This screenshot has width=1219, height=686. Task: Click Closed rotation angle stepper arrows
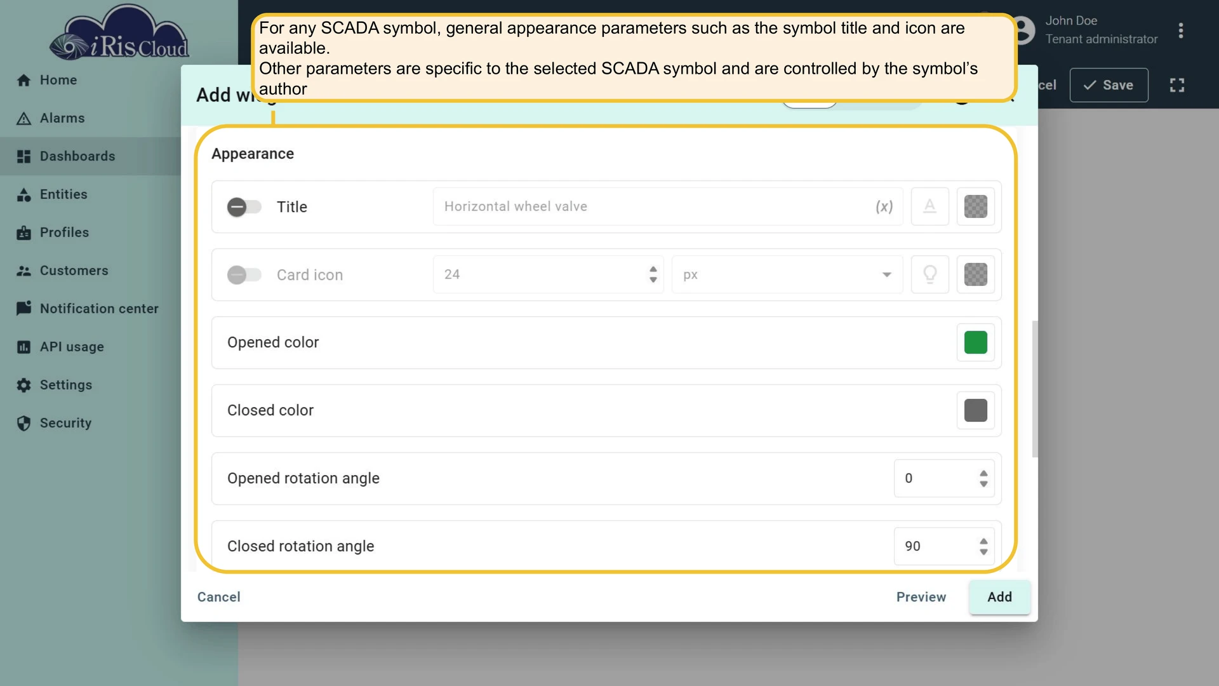pyautogui.click(x=983, y=546)
